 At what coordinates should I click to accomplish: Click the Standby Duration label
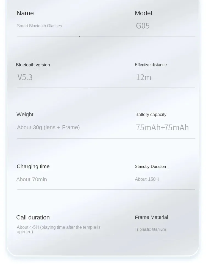[x=150, y=166]
